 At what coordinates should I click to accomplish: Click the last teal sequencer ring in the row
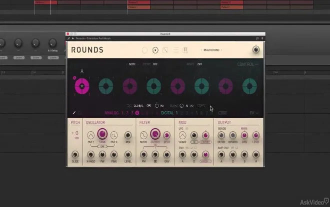point(249,86)
